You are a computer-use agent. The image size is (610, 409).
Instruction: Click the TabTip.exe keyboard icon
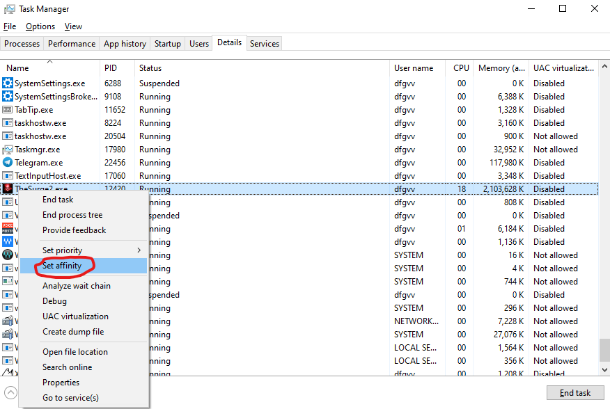[8, 110]
